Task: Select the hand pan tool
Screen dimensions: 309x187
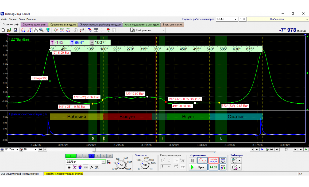Action: (x=36, y=30)
